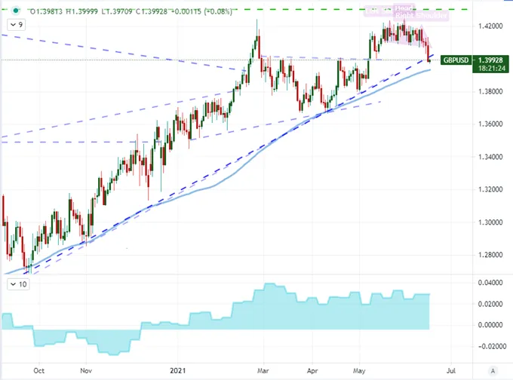Click the current price value 1.39928
The height and width of the screenshot is (380, 513).
[x=490, y=60]
